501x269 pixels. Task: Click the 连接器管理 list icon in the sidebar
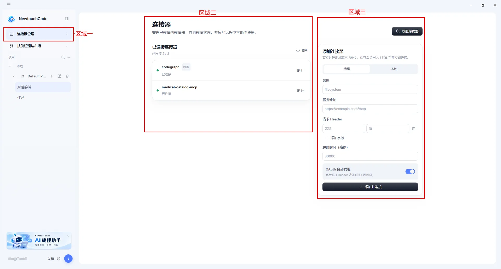(11, 34)
